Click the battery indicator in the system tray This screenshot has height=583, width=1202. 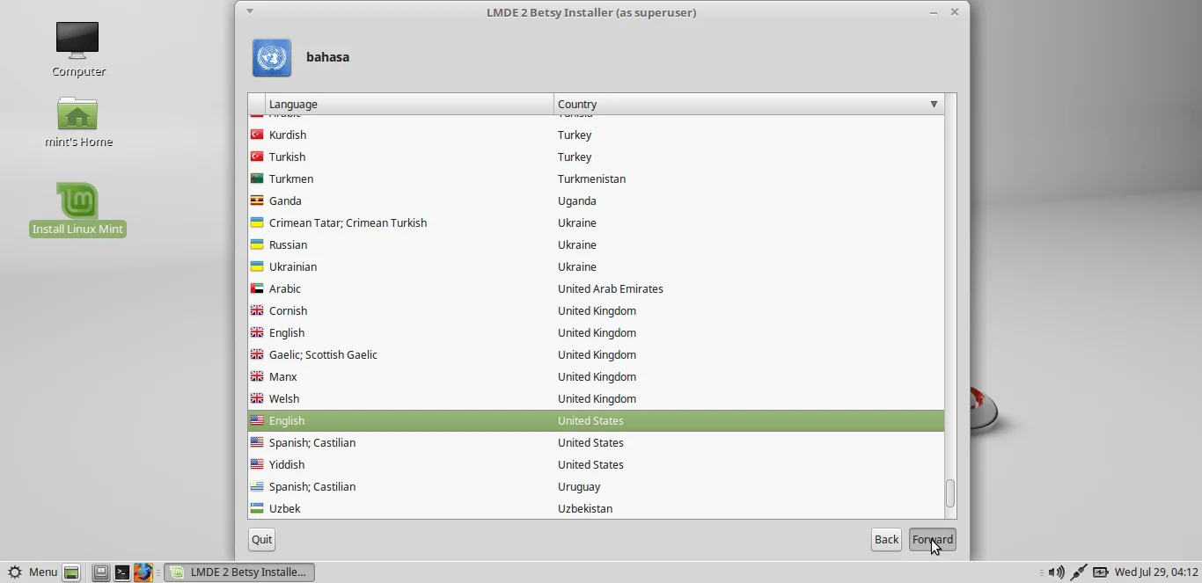pos(1101,572)
